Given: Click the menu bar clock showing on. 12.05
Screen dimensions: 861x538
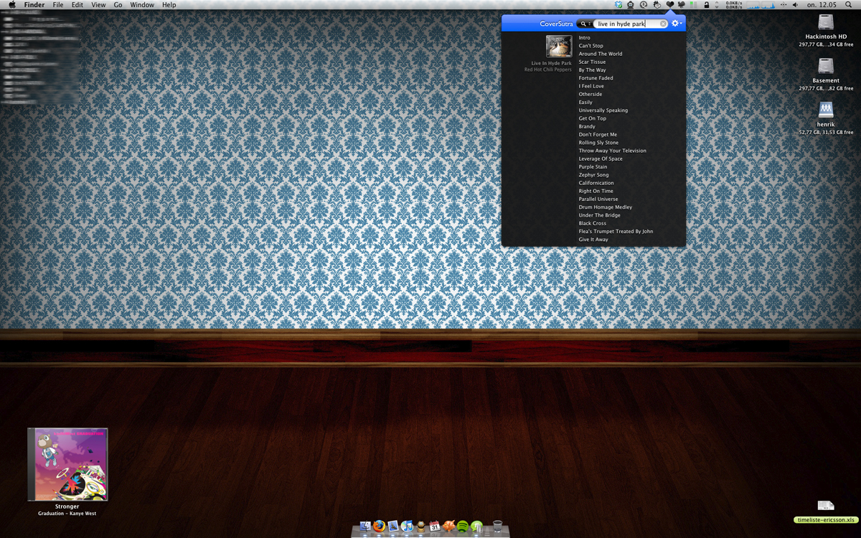Looking at the screenshot, I should pyautogui.click(x=822, y=4).
